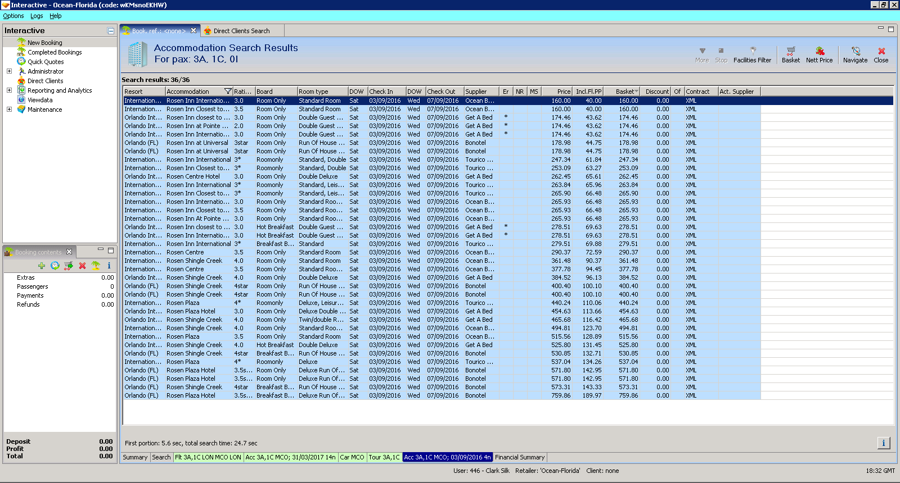The image size is (900, 483).
Task: Go to the Financial Summary tab
Action: tap(520, 457)
